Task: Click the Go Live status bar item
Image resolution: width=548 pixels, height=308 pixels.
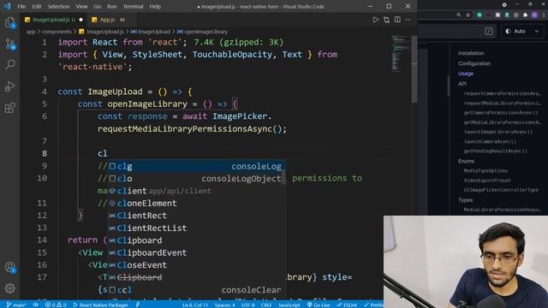Action: pos(319,305)
